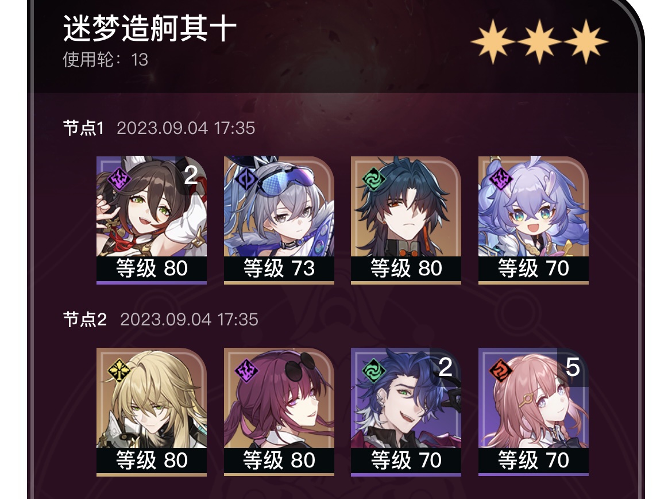The image size is (672, 499).
Task: Click the 节点2 timestamp label
Action: coord(189,320)
